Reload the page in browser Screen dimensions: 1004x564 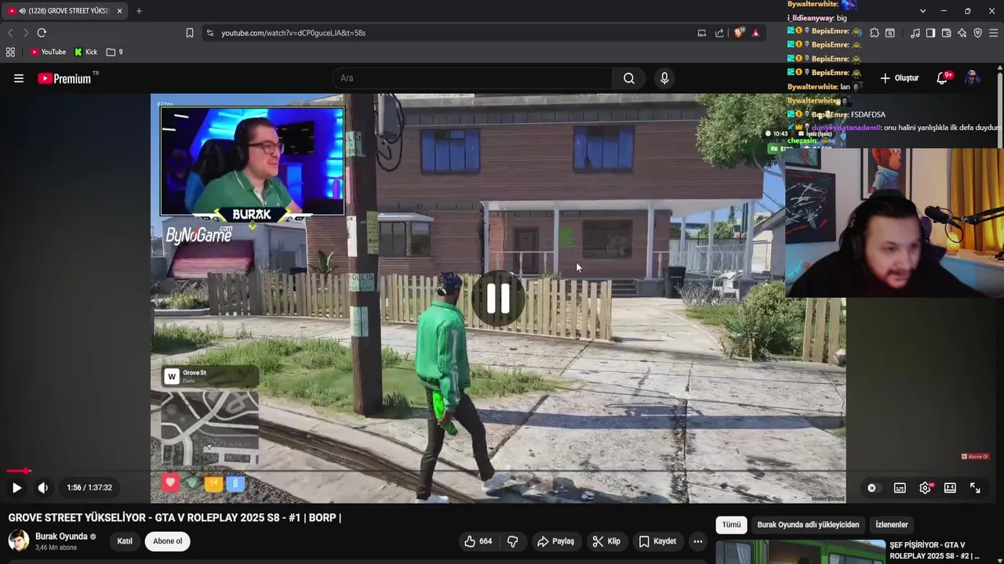pos(42,33)
